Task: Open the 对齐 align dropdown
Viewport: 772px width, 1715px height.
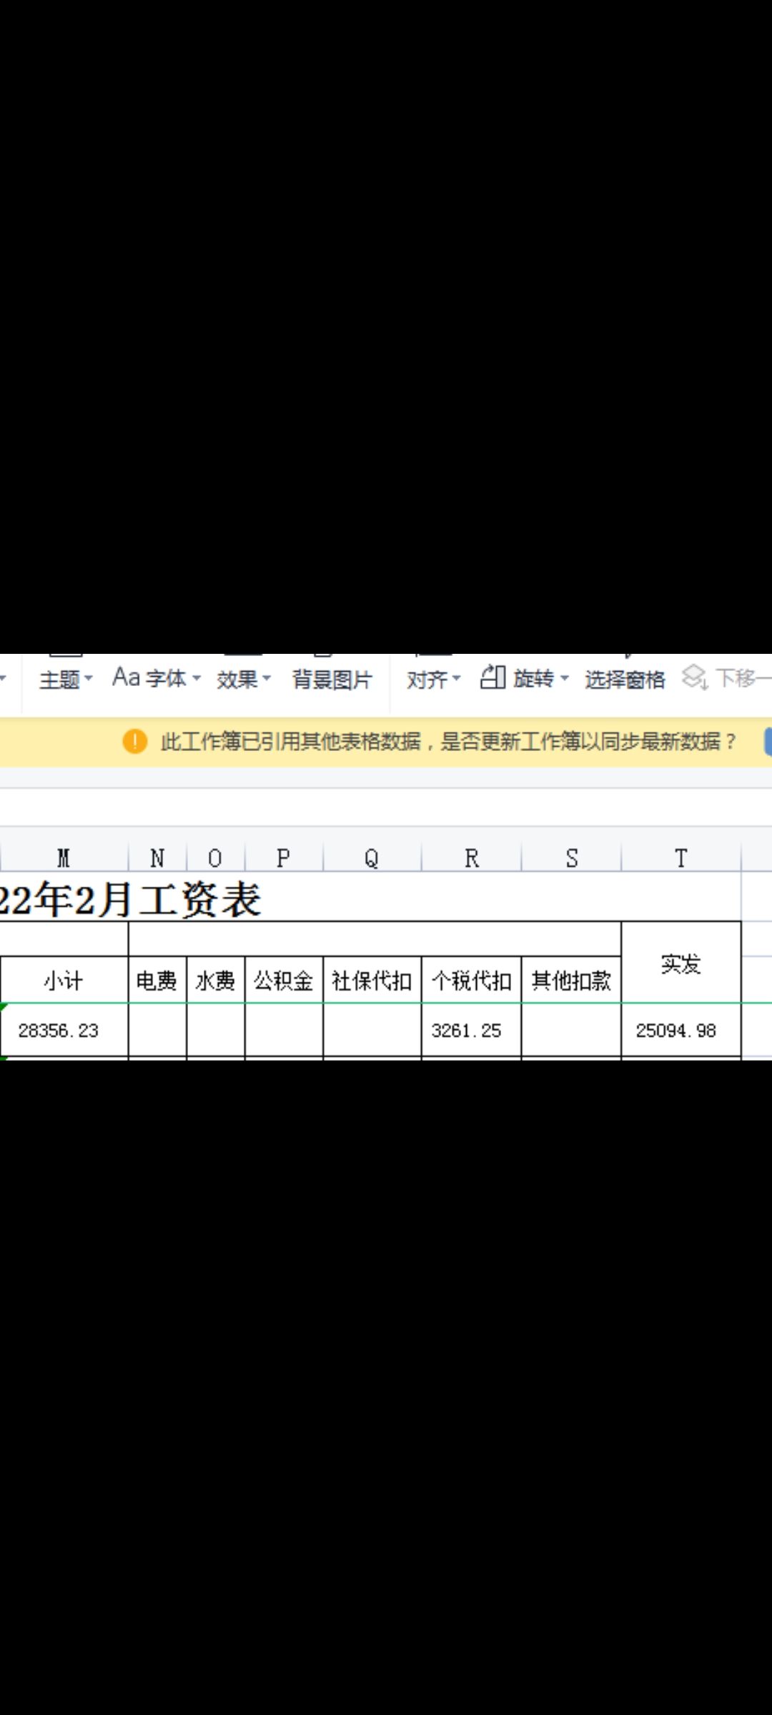Action: pos(433,679)
